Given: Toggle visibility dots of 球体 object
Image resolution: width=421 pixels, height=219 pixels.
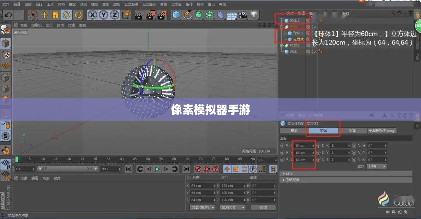Looking at the screenshot, I should [x=312, y=52].
